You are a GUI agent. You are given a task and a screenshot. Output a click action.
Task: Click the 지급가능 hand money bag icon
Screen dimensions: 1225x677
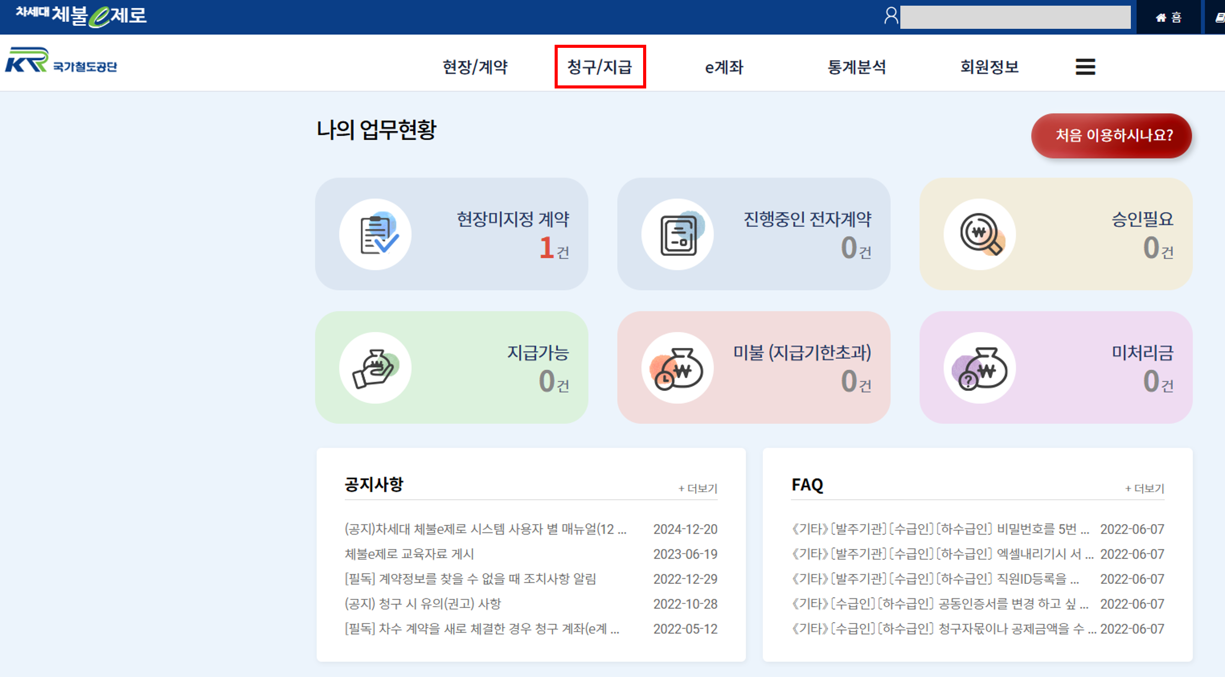[376, 368]
